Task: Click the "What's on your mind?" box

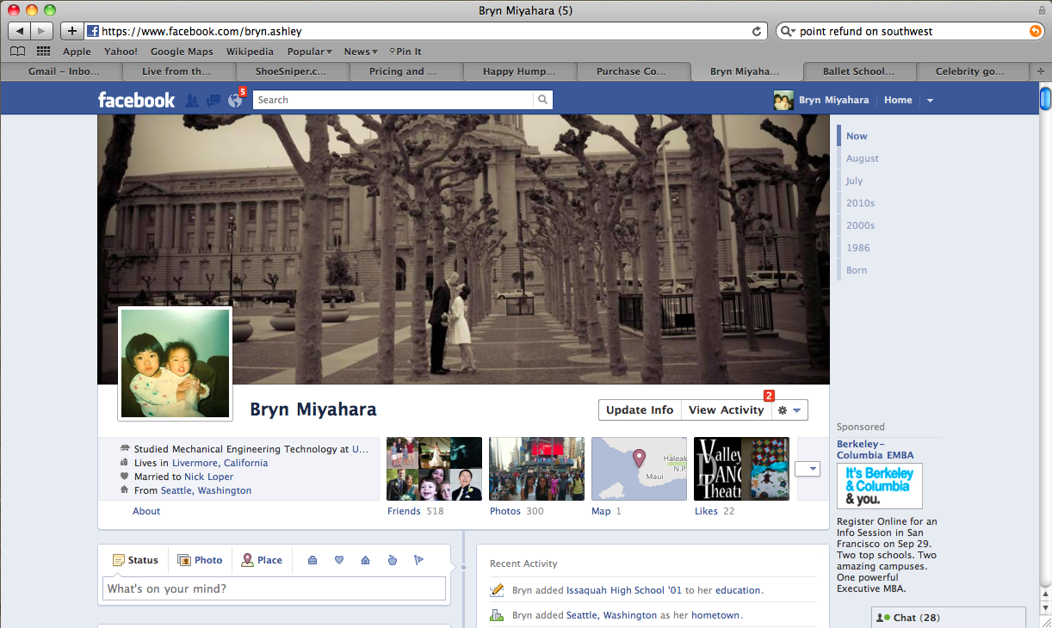Action: coord(275,589)
